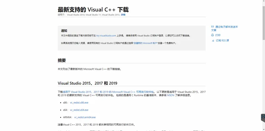This screenshot has height=131, width=265.
Task: Click the Visual Studio 2015、2017 和 2019 heading
Action: click(87, 83)
